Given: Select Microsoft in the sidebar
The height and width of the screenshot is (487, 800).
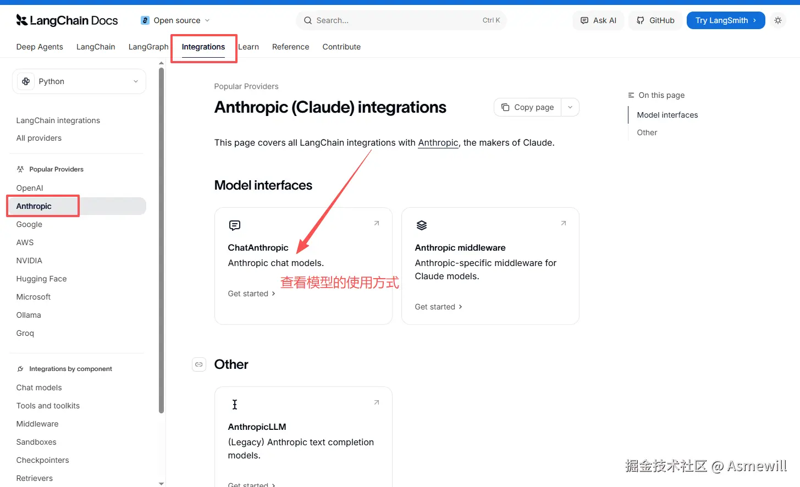Looking at the screenshot, I should coord(34,297).
